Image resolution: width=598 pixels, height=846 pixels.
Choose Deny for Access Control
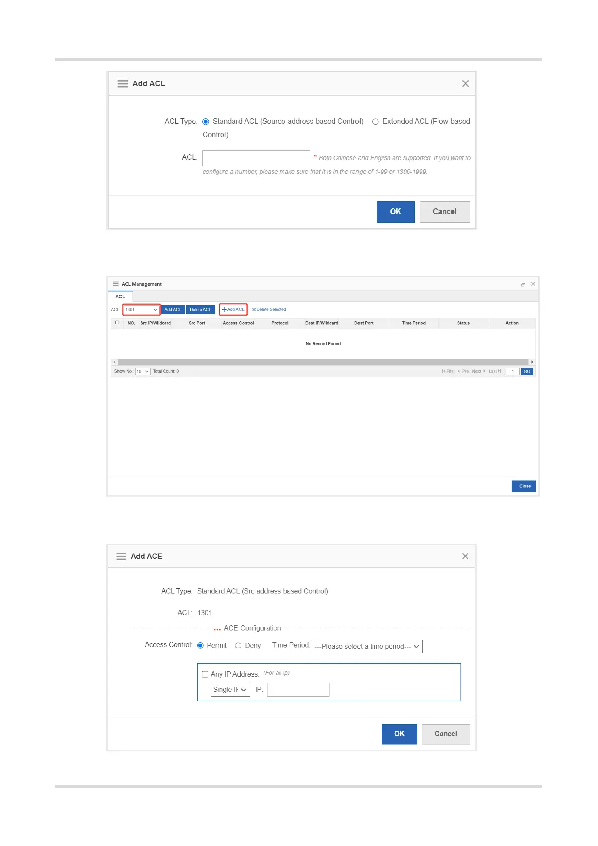(238, 646)
